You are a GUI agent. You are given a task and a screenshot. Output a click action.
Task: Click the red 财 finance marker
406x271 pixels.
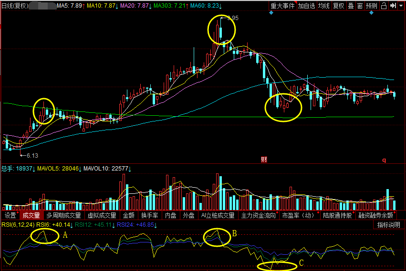pyautogui.click(x=263, y=160)
